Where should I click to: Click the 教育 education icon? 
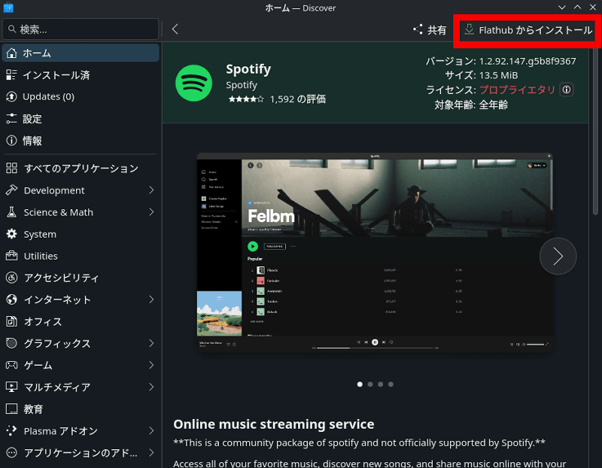point(11,409)
